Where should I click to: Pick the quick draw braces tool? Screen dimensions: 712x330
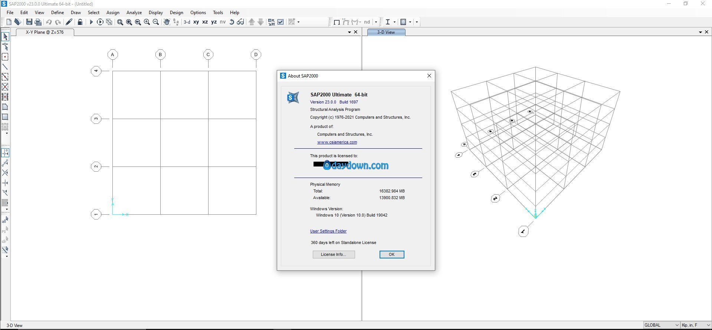coord(5,87)
